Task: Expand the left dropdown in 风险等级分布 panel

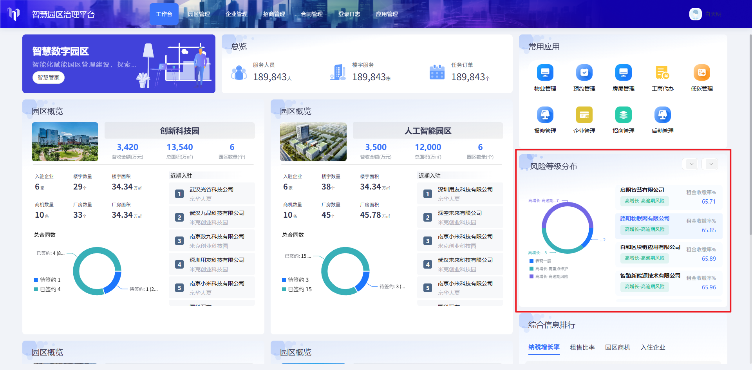Action: [x=691, y=164]
